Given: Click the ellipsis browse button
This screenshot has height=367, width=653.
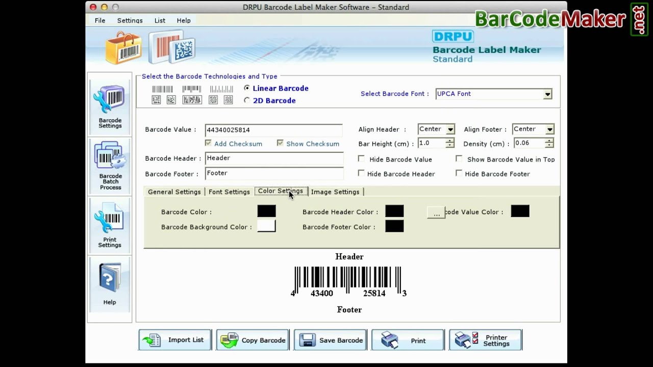Looking at the screenshot, I should [436, 213].
